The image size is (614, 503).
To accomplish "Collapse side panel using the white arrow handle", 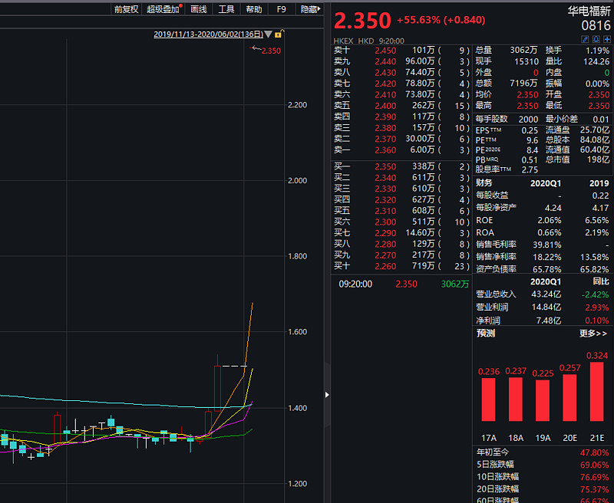I will coord(327,395).
